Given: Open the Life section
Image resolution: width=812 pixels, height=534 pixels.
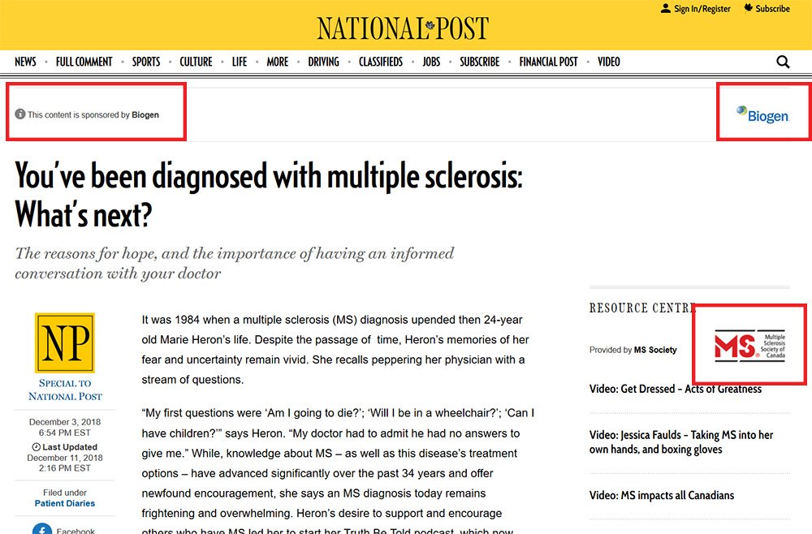Looking at the screenshot, I should (x=240, y=62).
